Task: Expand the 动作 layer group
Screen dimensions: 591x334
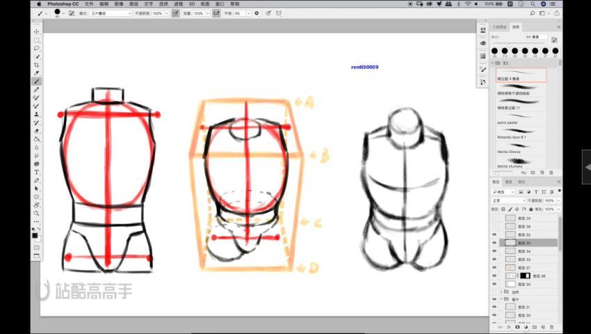Action: tap(501, 292)
